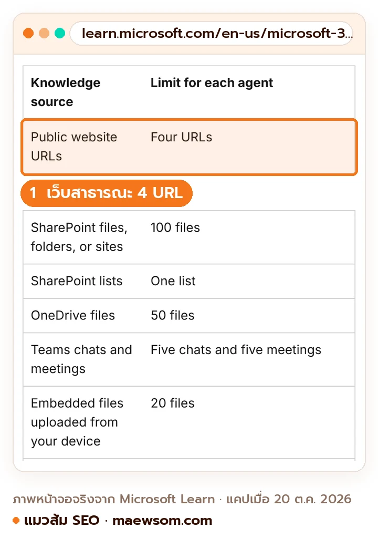Click the "แมวส้ม SEO" brand name
The width and height of the screenshot is (378, 539).
(62, 521)
